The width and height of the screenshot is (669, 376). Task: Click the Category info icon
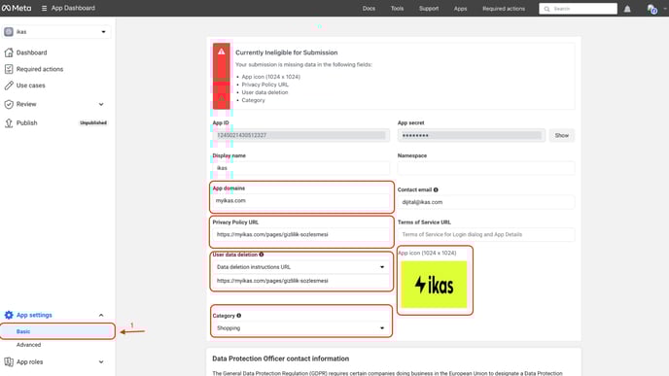[x=239, y=316]
